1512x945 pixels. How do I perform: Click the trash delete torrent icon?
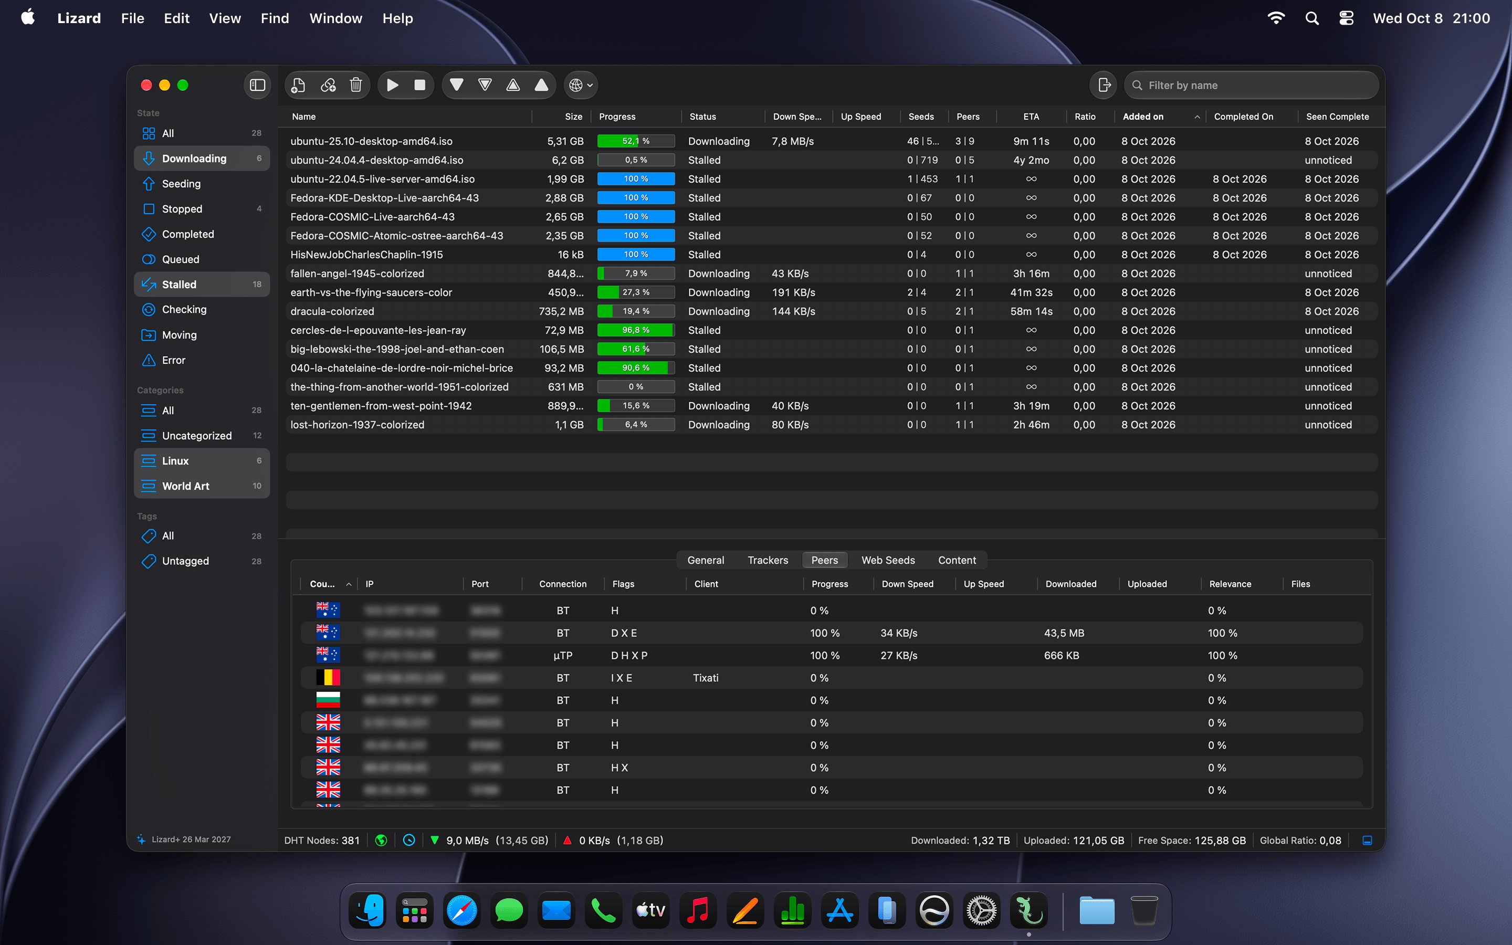click(x=356, y=85)
